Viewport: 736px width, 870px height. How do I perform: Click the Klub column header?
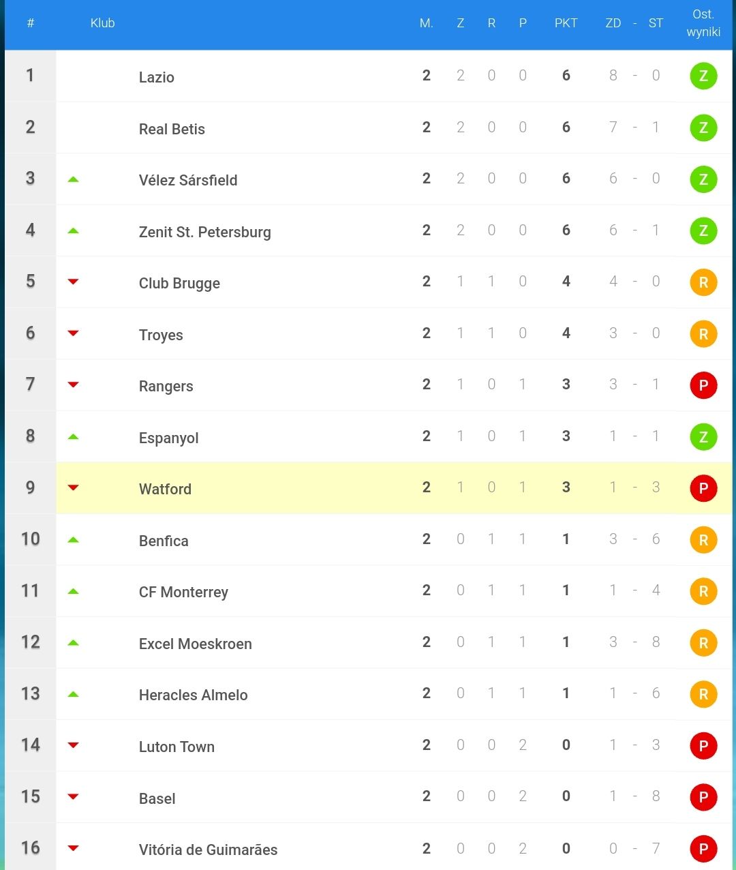pyautogui.click(x=102, y=23)
